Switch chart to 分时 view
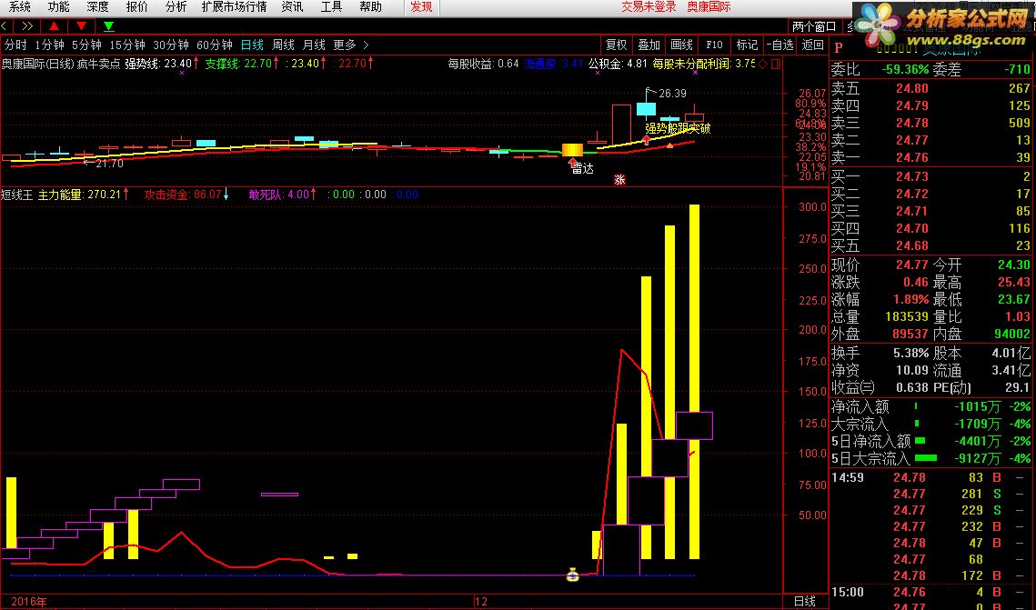 [15, 45]
